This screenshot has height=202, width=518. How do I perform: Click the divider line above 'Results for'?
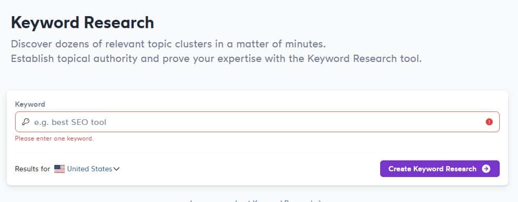click(x=257, y=152)
